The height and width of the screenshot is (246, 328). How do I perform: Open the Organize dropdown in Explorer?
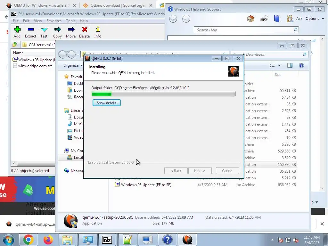coord(73,65)
